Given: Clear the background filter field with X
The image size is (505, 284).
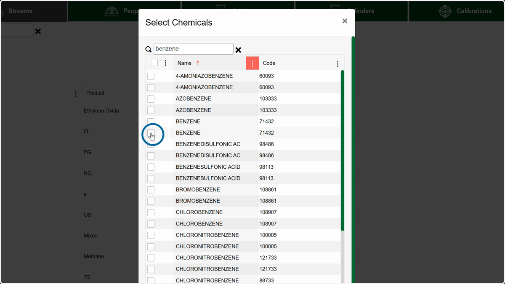Looking at the screenshot, I should coord(38,31).
